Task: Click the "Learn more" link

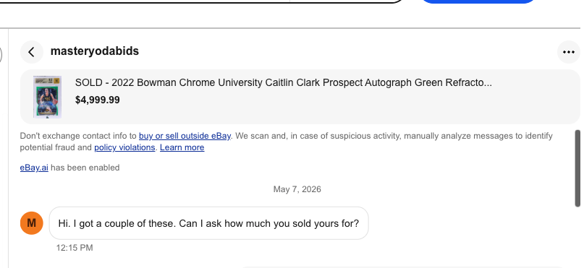Action: (x=182, y=147)
